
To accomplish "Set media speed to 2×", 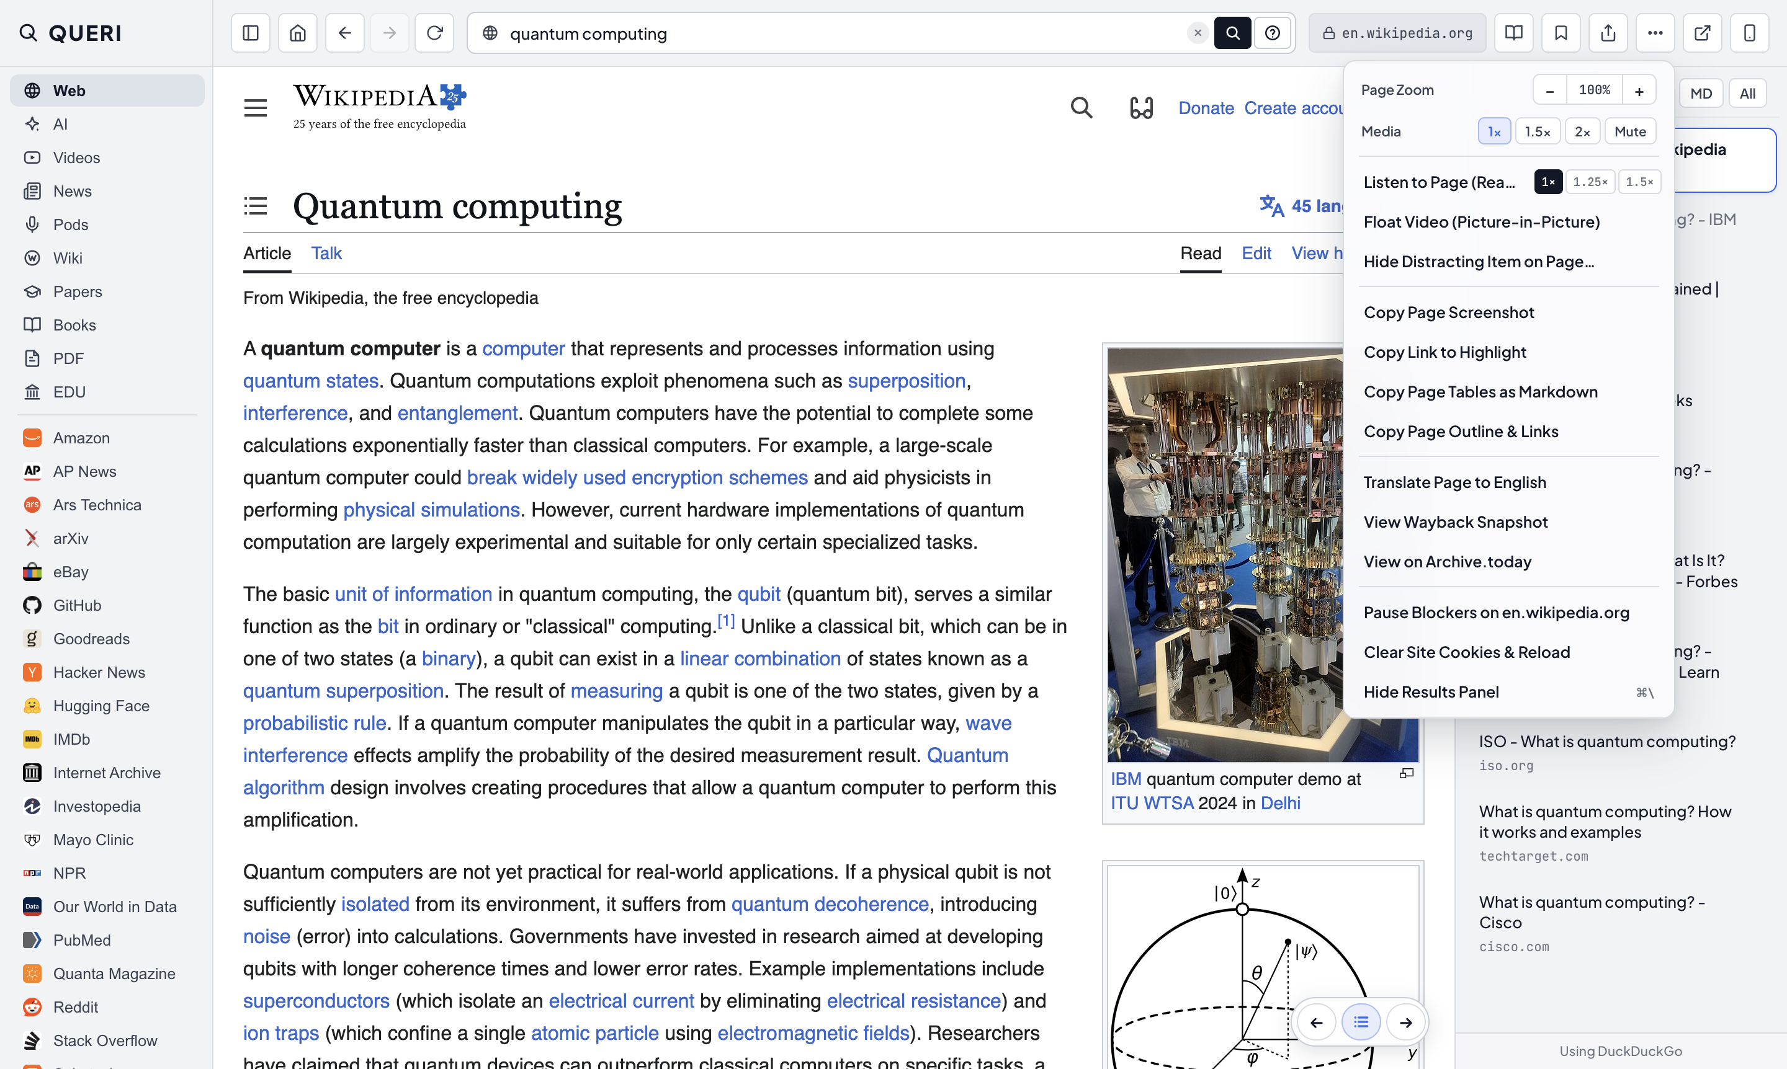I will point(1582,132).
